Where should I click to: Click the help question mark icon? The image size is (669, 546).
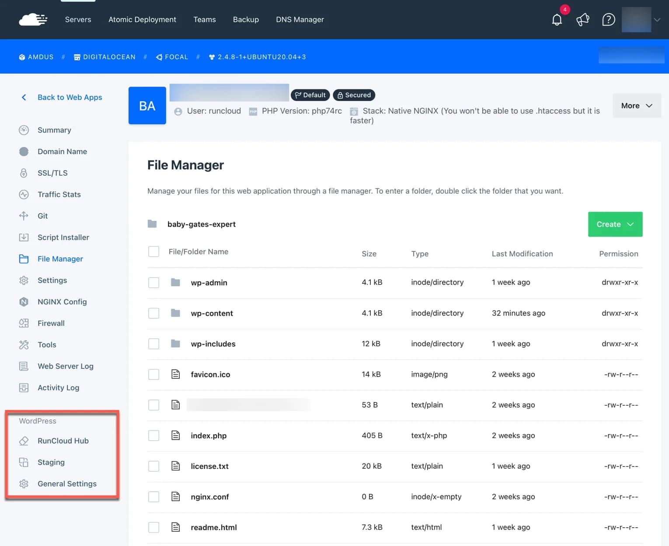[x=608, y=20]
